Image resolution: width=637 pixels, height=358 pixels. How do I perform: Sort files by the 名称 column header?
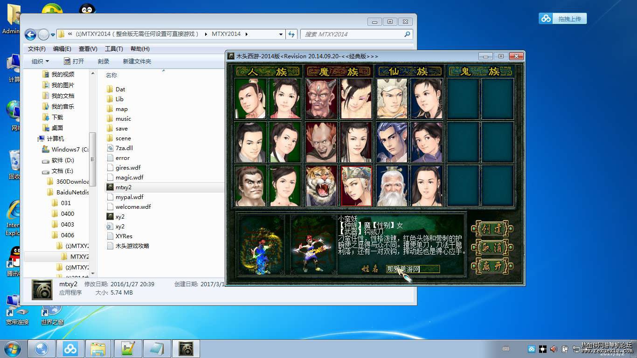point(111,75)
